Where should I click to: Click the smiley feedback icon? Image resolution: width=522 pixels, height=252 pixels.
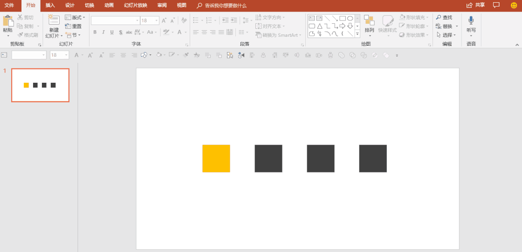(x=514, y=5)
